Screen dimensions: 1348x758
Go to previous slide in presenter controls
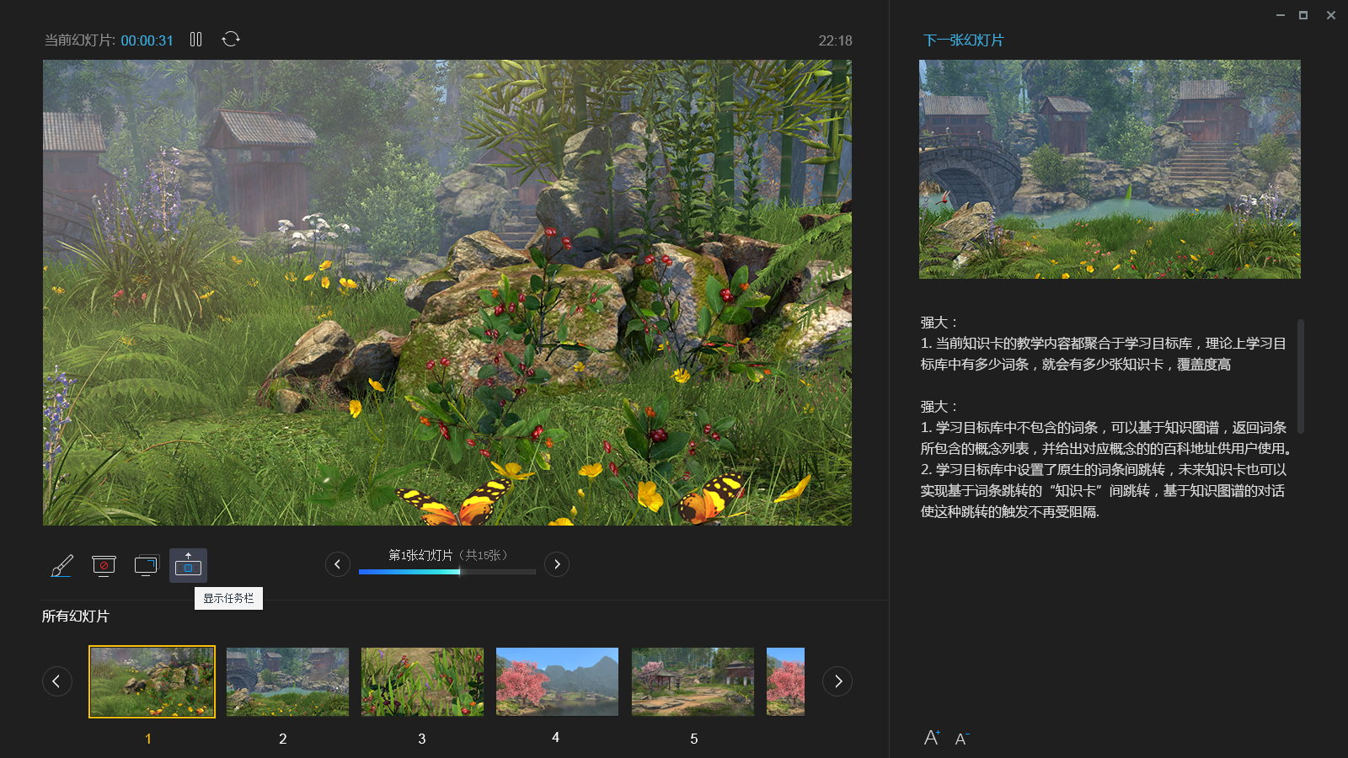click(338, 564)
